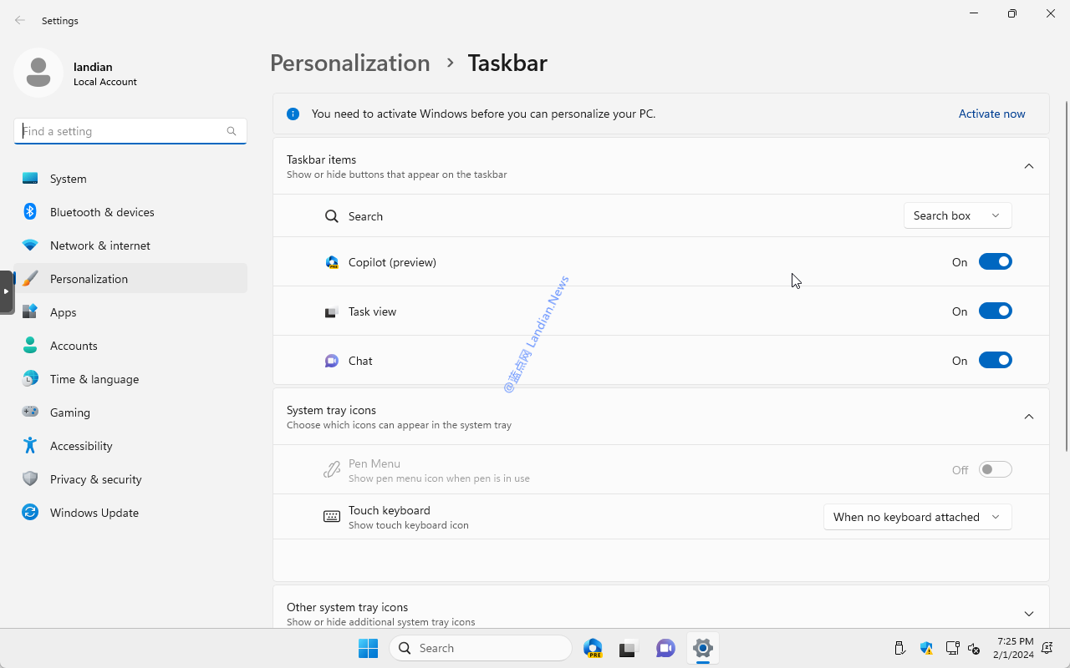The height and width of the screenshot is (668, 1070).
Task: Click the Apps icon in sidebar
Action: [x=30, y=312]
